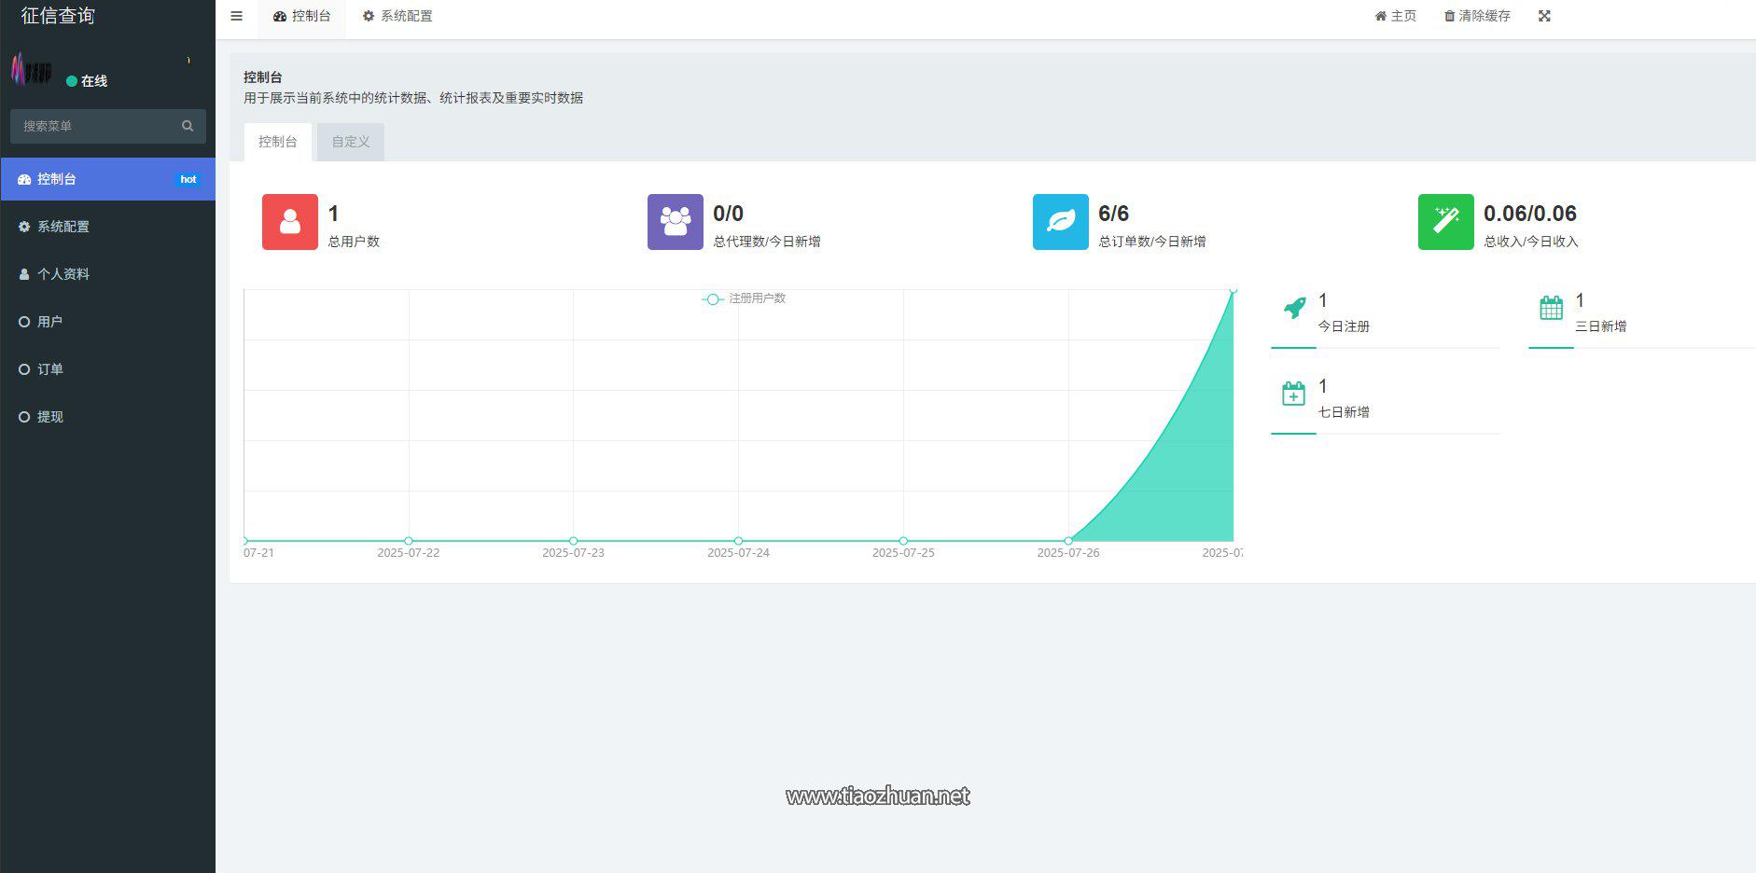This screenshot has height=873, width=1756.
Task: Click the rocket icon for today's registrations
Action: coord(1294,308)
